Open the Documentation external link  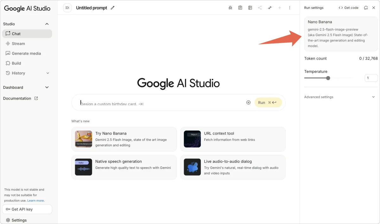click(x=21, y=99)
